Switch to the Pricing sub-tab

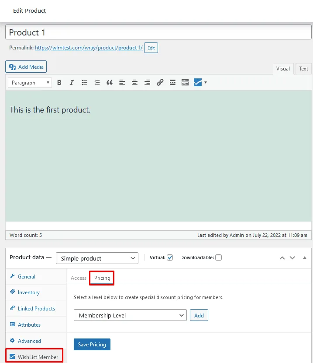(102, 278)
